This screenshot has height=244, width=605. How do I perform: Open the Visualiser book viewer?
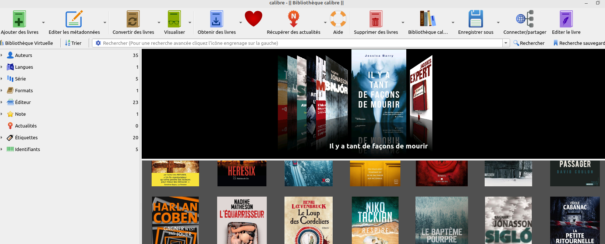tap(174, 19)
